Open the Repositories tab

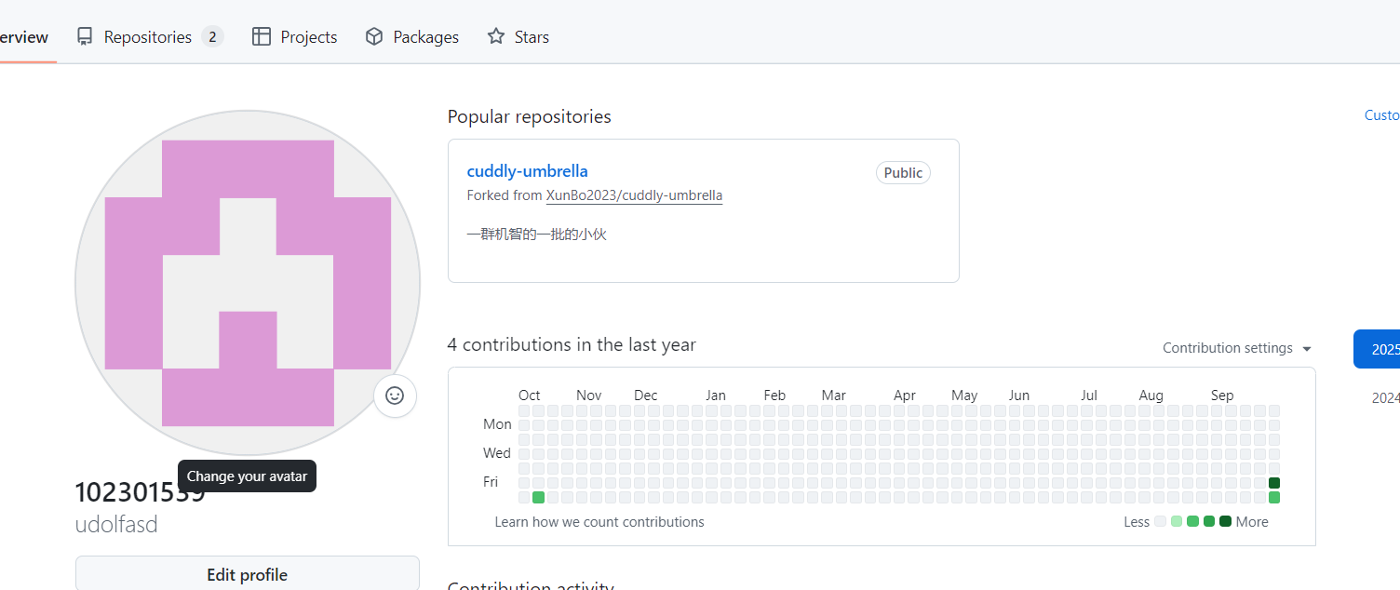147,37
